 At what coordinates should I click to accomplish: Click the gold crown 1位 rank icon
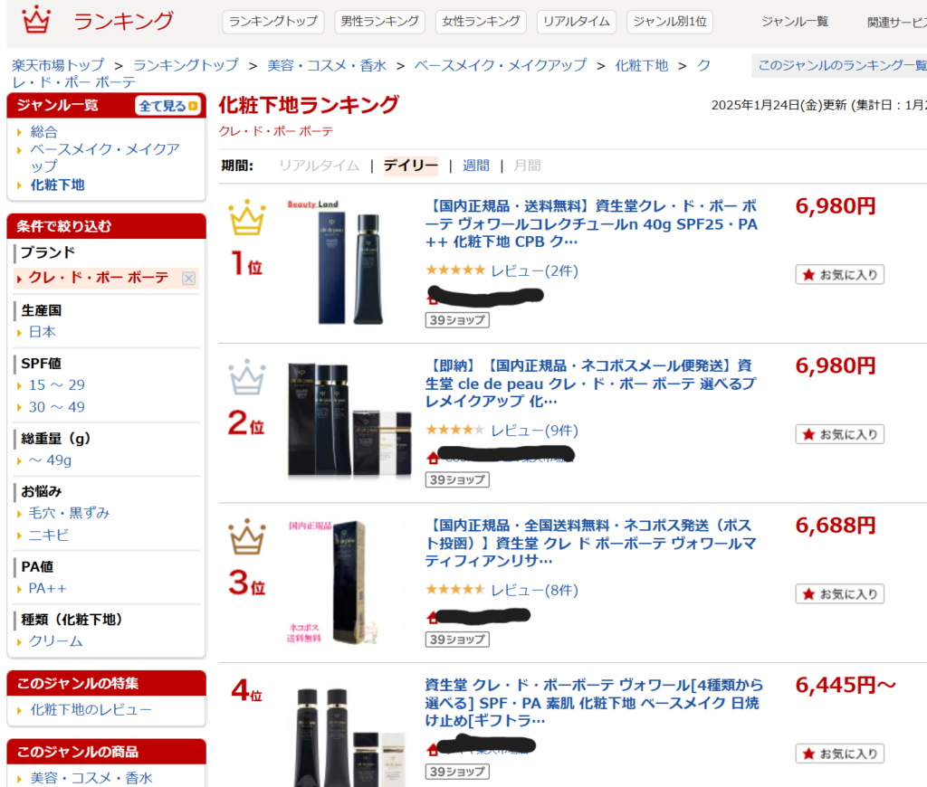(x=247, y=217)
